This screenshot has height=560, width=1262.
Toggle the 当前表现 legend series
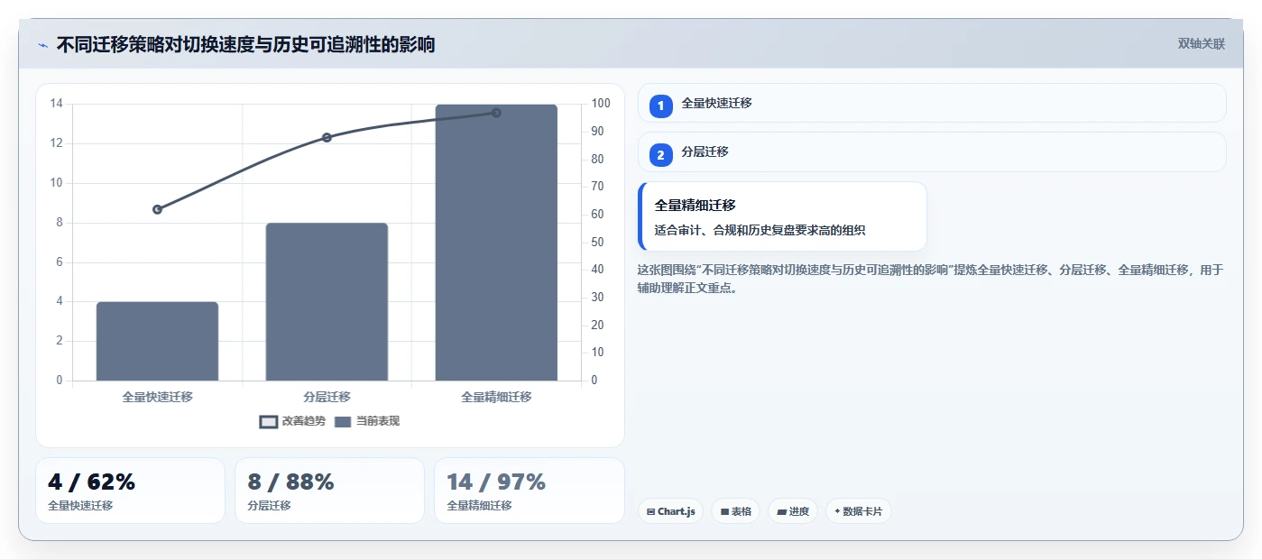[x=367, y=421]
